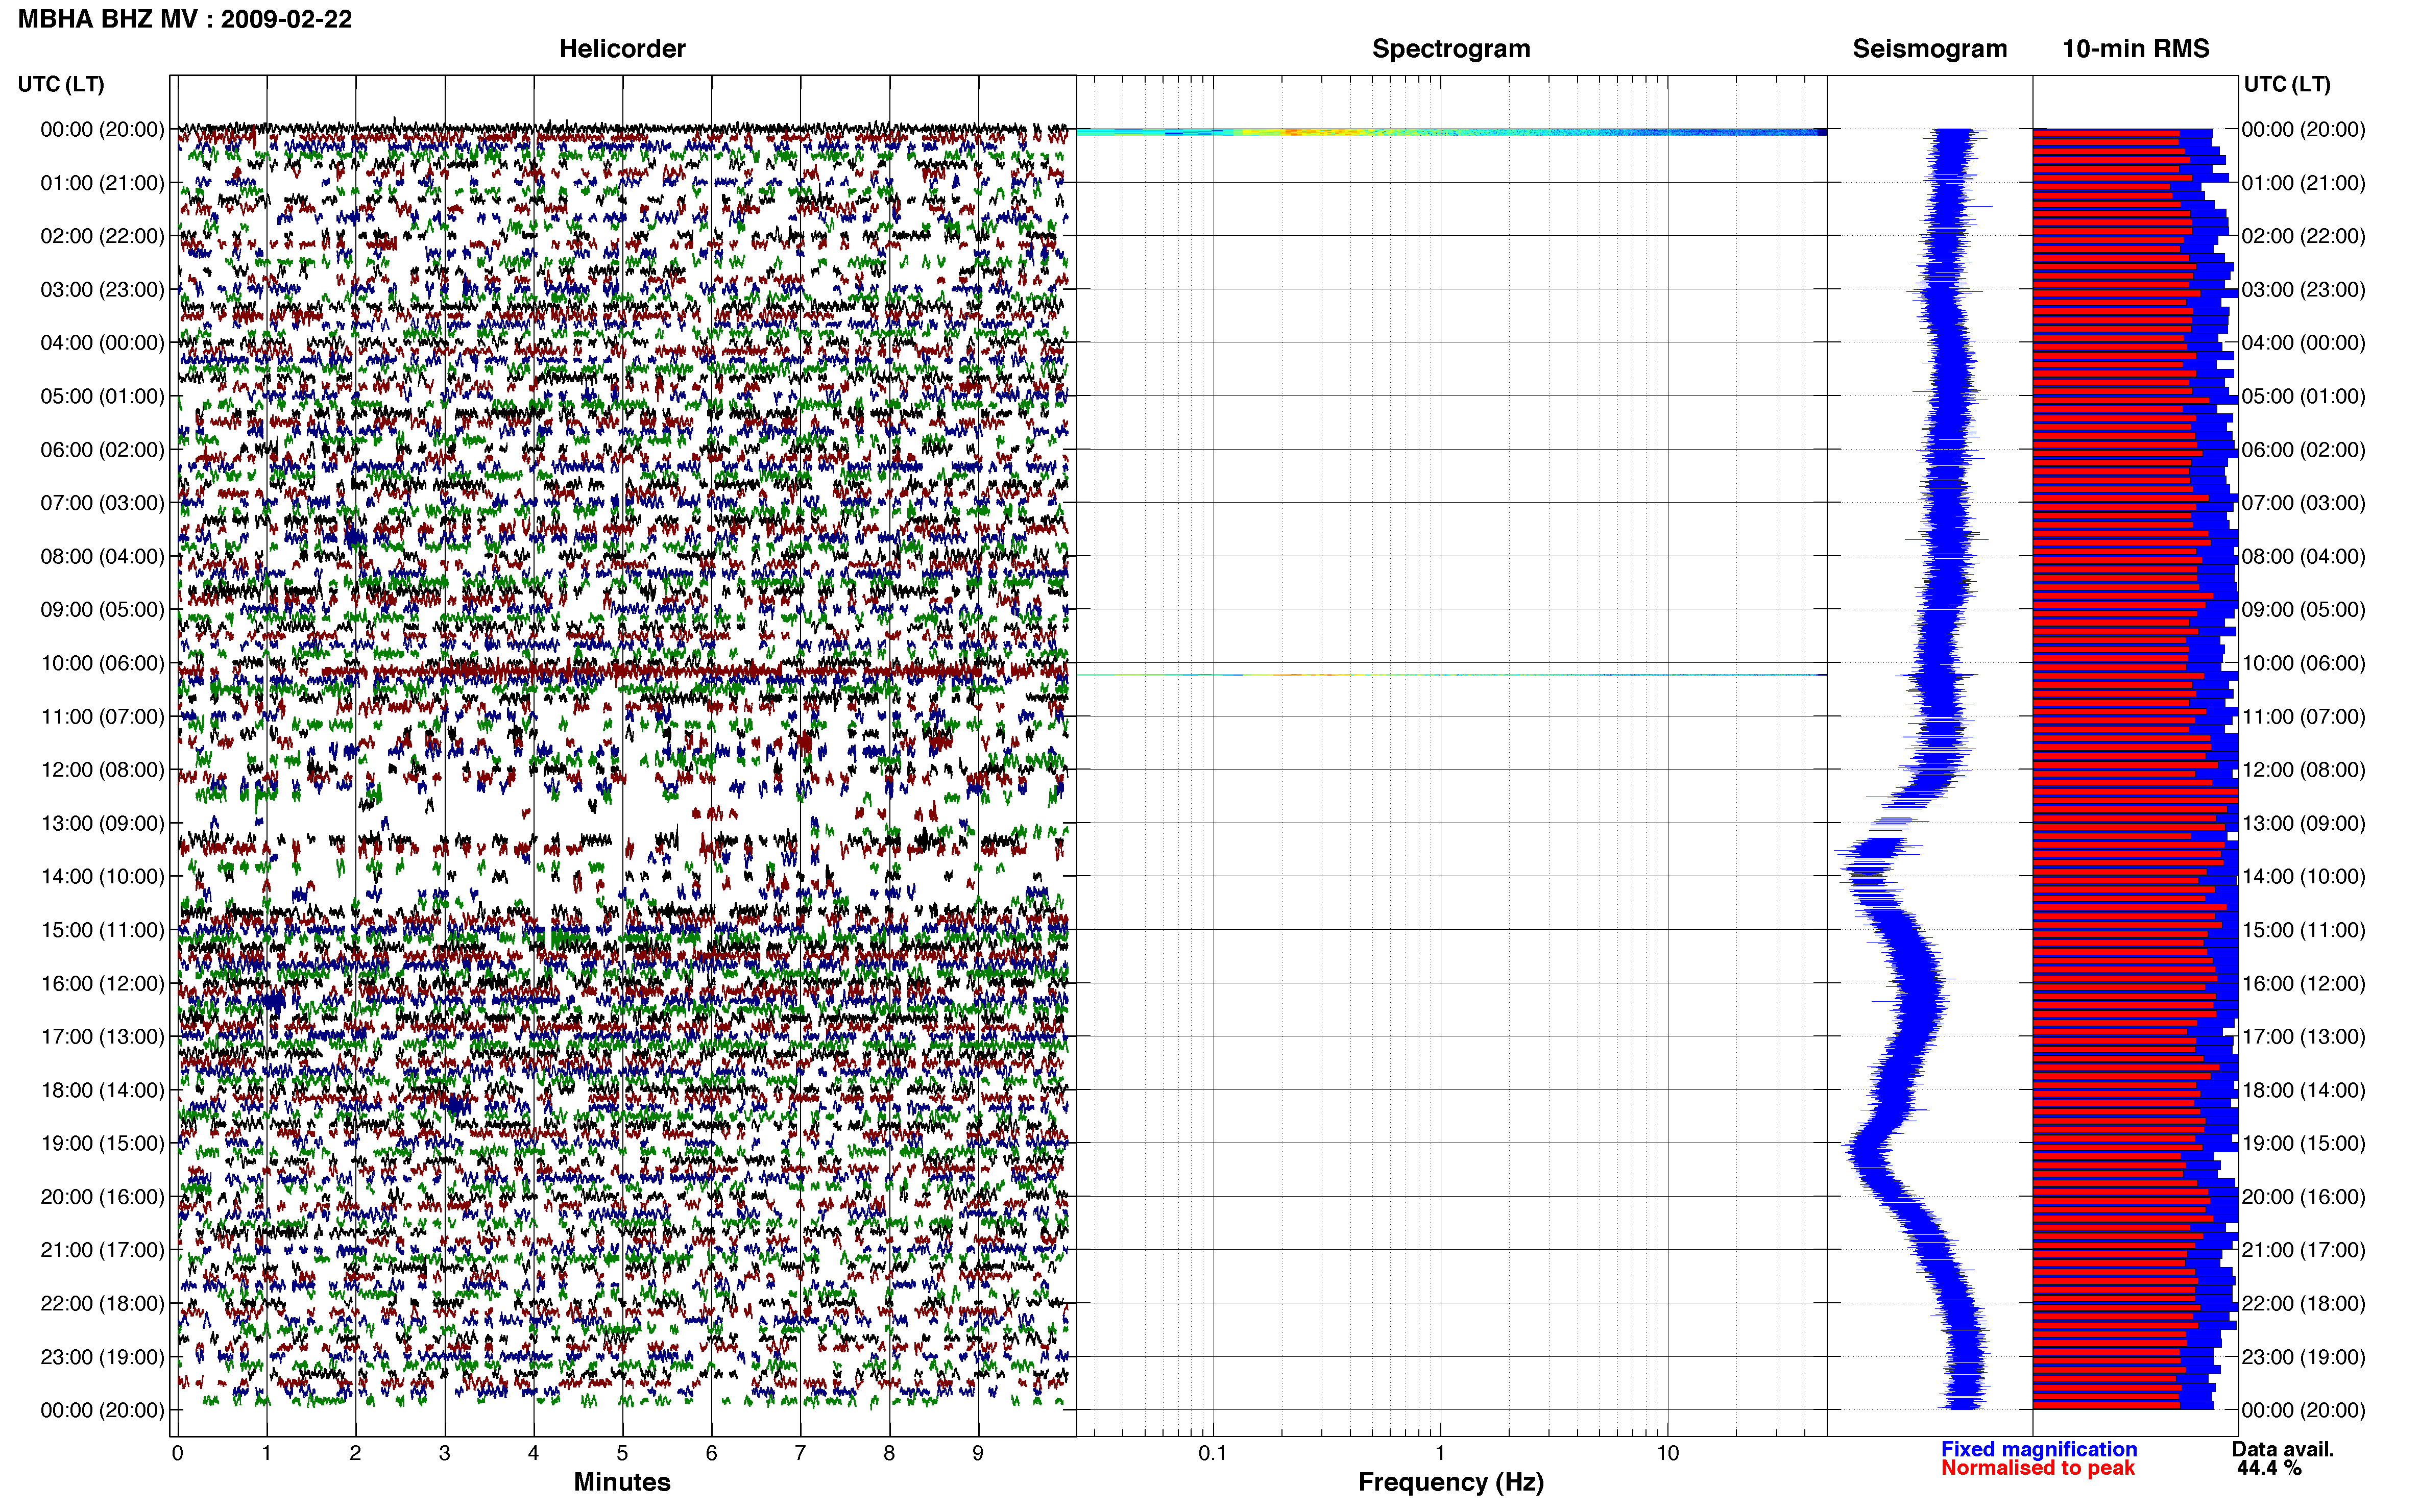2420x1512 pixels.
Task: Click right time label '06:00 (02:00)'
Action: (2303, 449)
